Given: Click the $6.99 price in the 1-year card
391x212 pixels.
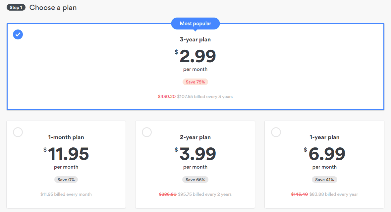Looking at the screenshot, I should (324, 154).
